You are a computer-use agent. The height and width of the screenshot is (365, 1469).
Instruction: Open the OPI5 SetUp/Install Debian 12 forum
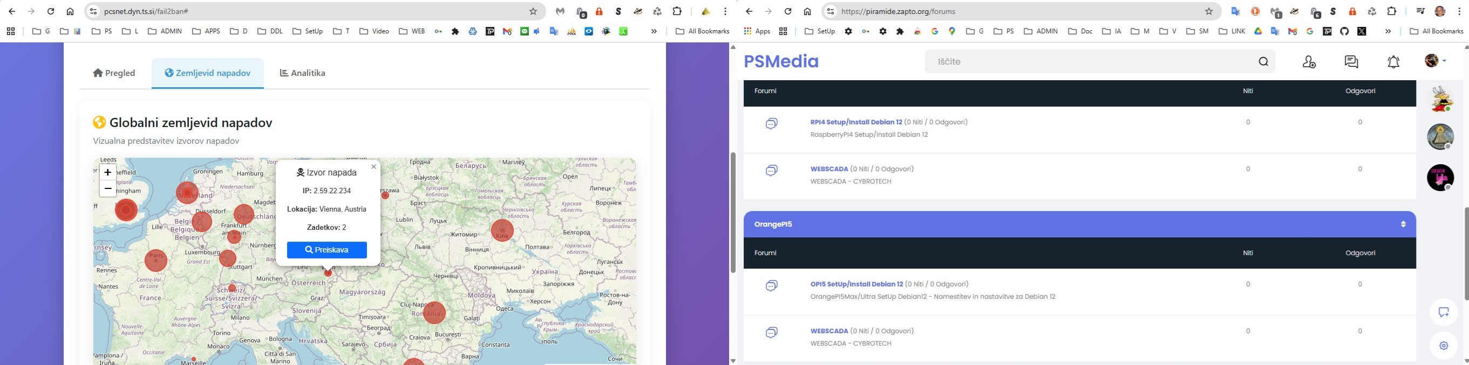point(856,284)
